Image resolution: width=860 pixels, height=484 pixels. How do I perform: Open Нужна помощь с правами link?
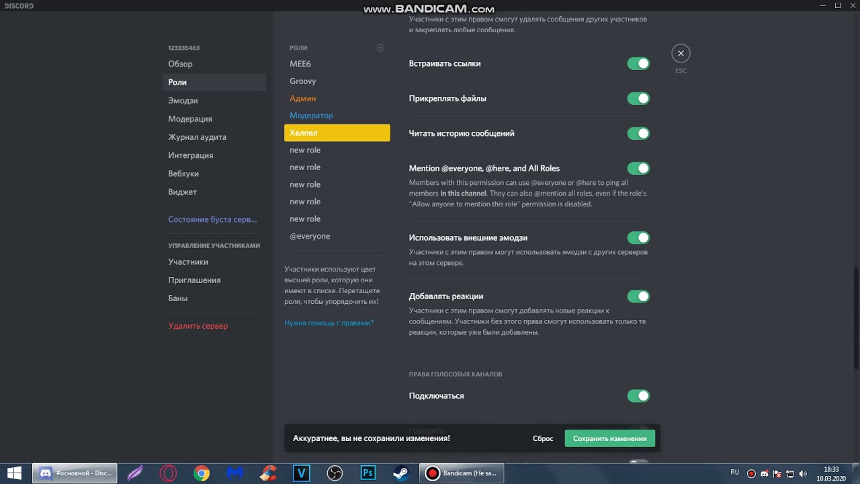329,323
